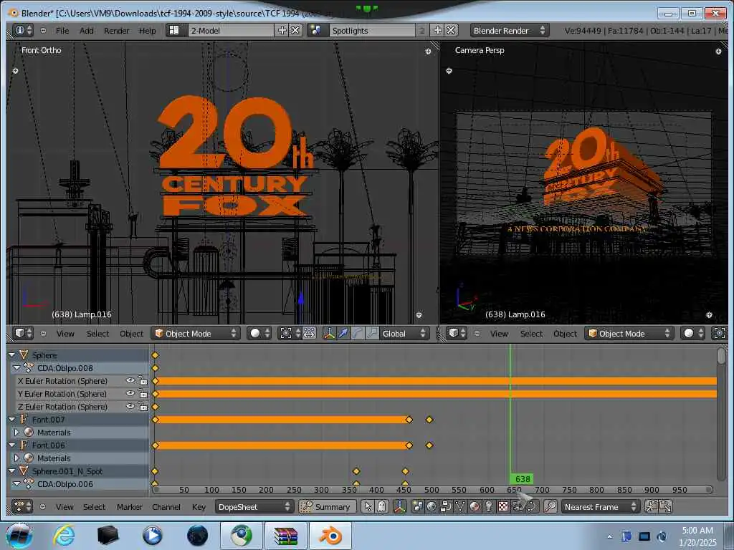This screenshot has width=734, height=550.
Task: Toggle Show Hidden ghost filter in DopeSheet
Action: (x=382, y=506)
